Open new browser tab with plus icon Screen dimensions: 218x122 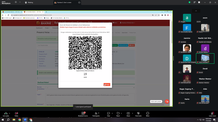pyautogui.click(x=46, y=12)
